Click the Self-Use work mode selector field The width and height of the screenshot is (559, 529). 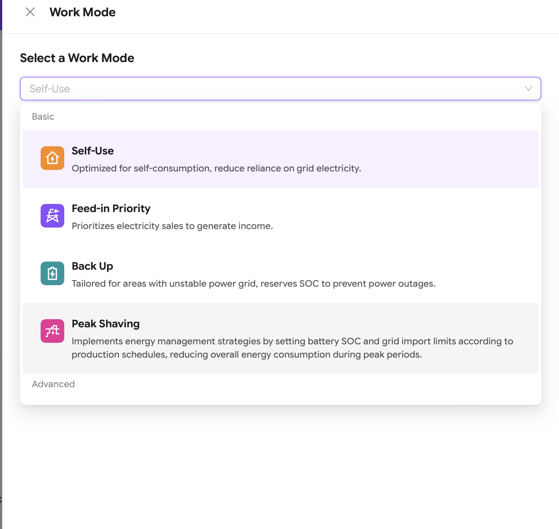(x=258, y=89)
